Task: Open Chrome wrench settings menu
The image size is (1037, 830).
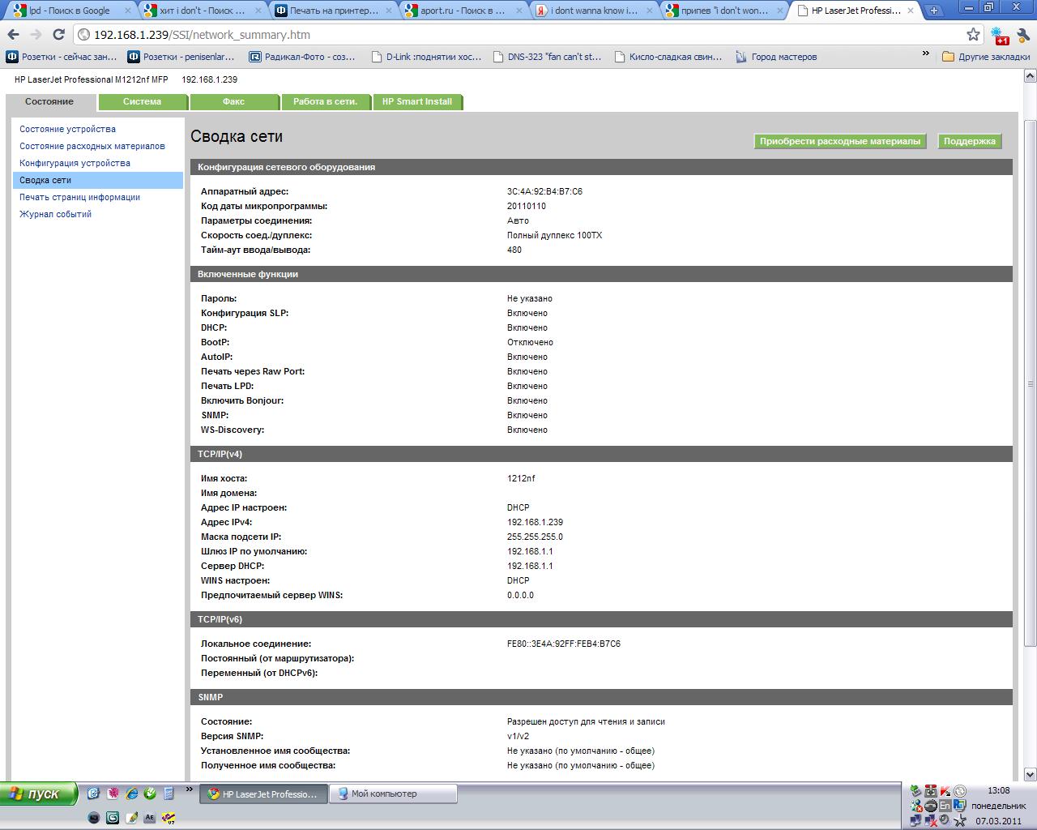Action: click(x=1023, y=35)
